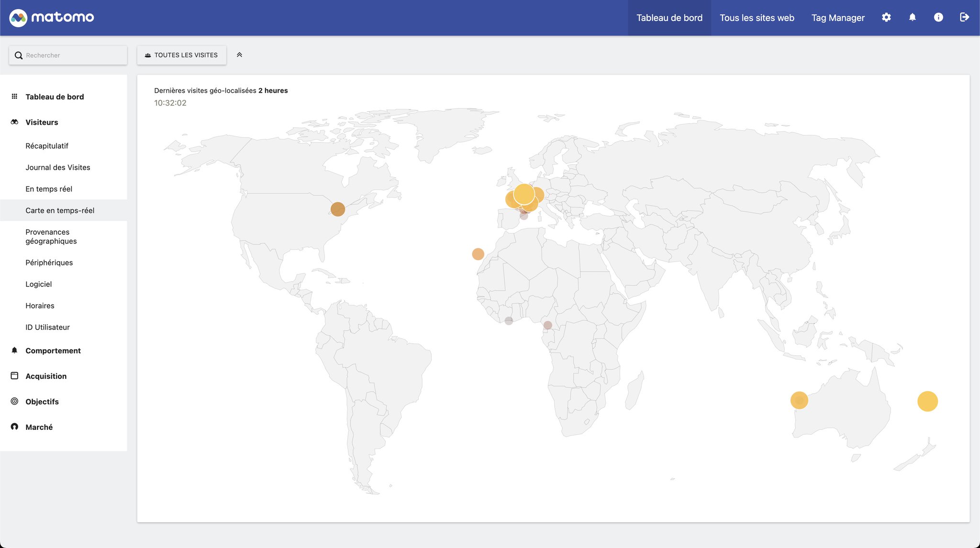This screenshot has width=980, height=548.
Task: Log out using the exit icon
Action: (965, 17)
